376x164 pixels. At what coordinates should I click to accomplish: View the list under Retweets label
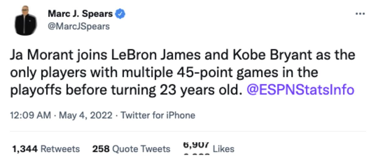pos(60,149)
